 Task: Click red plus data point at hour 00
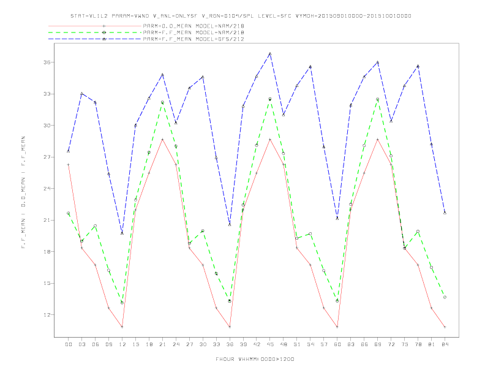69,165
